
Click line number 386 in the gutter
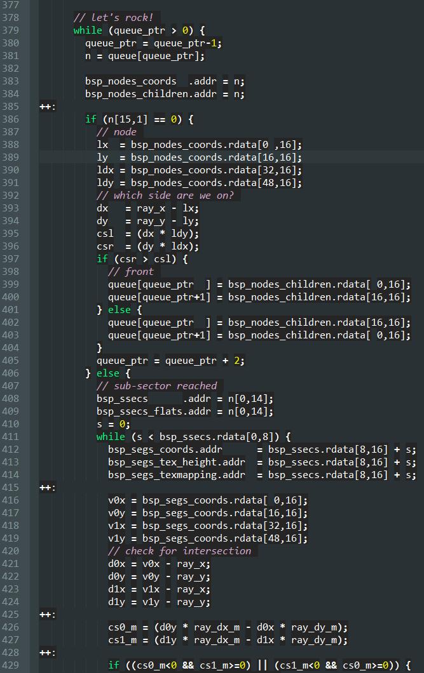[10, 119]
